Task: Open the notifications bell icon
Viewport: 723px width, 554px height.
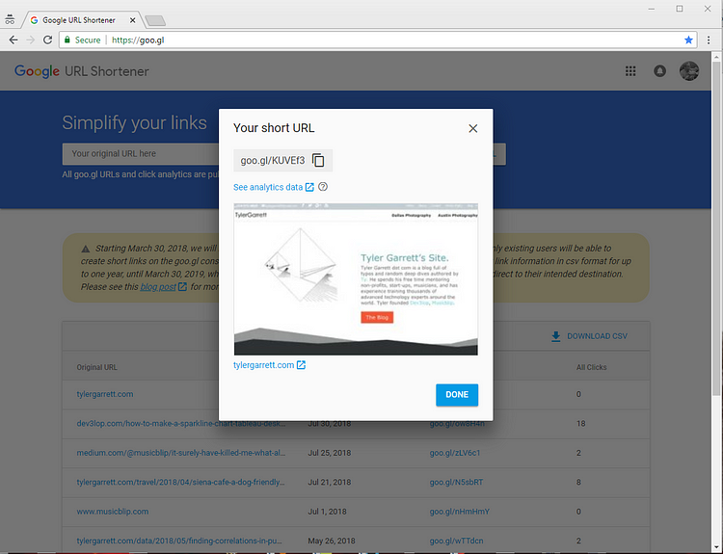Action: (x=659, y=71)
